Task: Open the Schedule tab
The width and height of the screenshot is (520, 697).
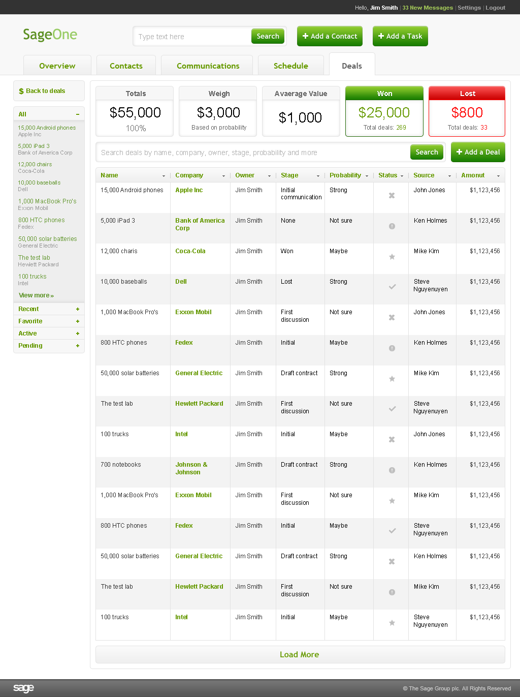Action: (x=290, y=66)
